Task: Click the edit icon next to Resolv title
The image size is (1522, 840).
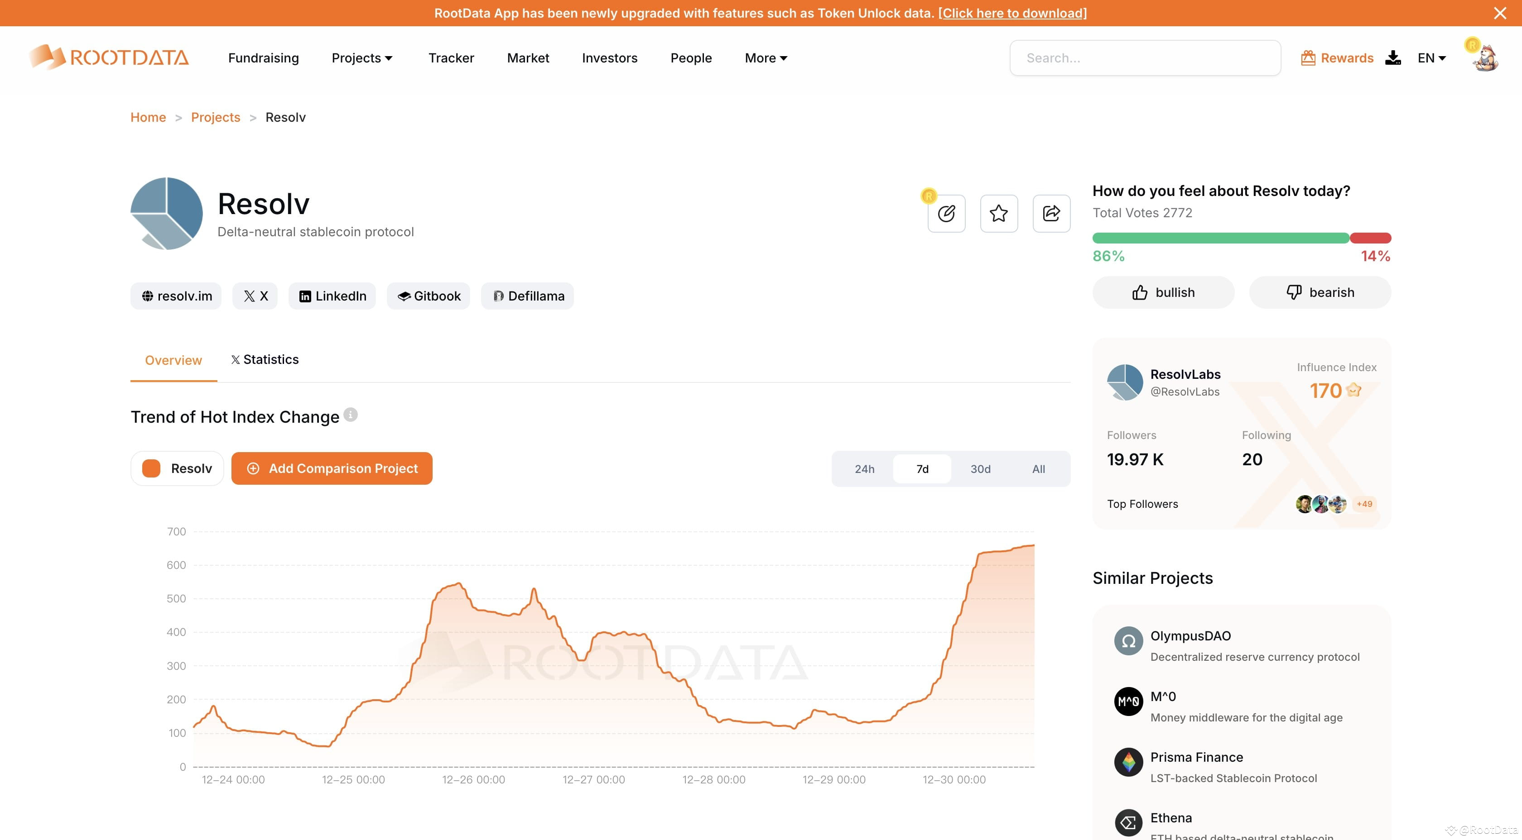Action: click(x=946, y=214)
